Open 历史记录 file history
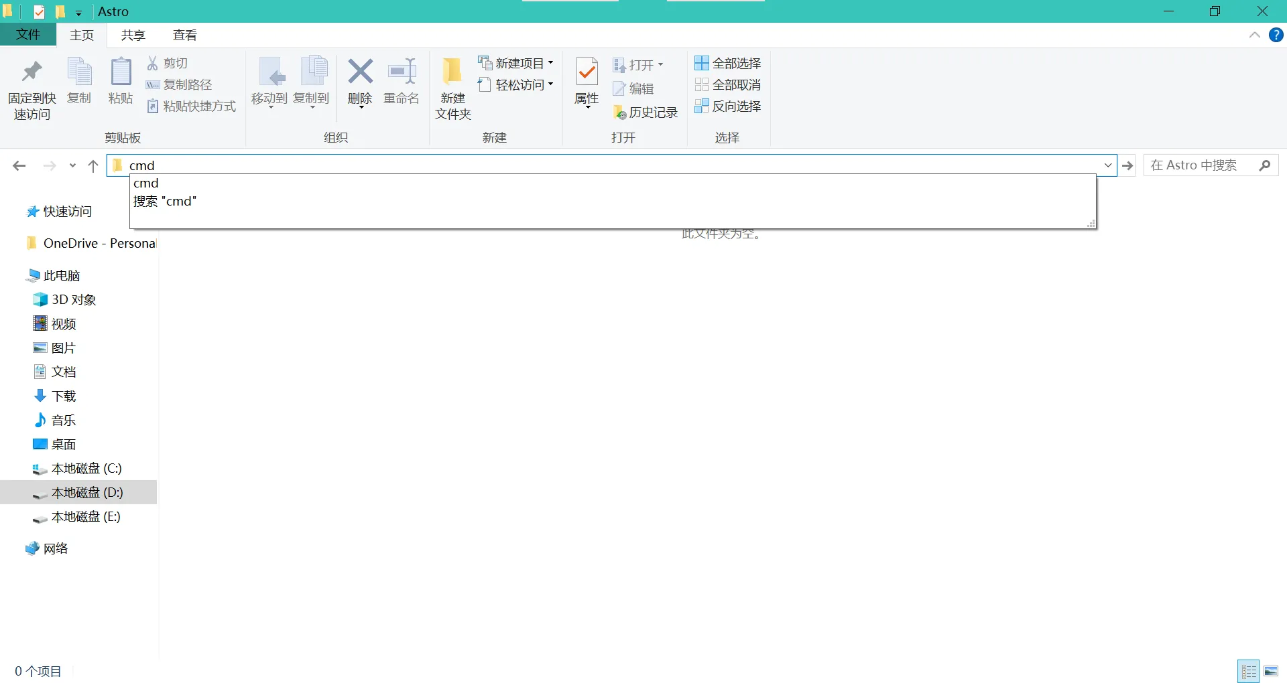Screen dimensions: 1287x683 click(x=646, y=112)
